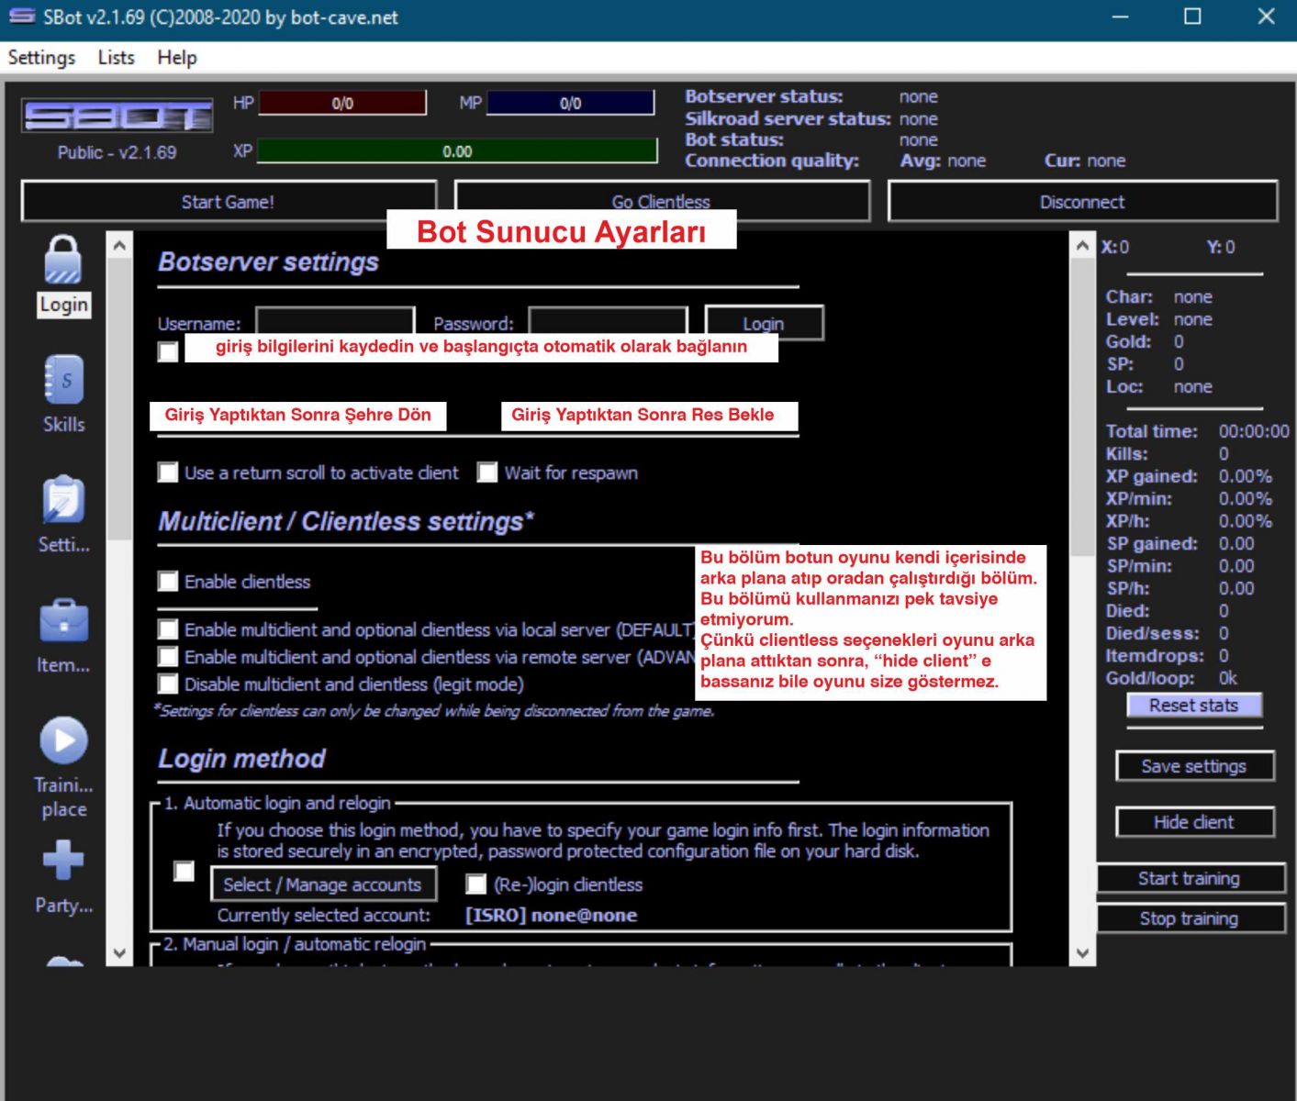Click the 'Save settings' button
This screenshot has height=1101, width=1297.
[x=1194, y=766]
